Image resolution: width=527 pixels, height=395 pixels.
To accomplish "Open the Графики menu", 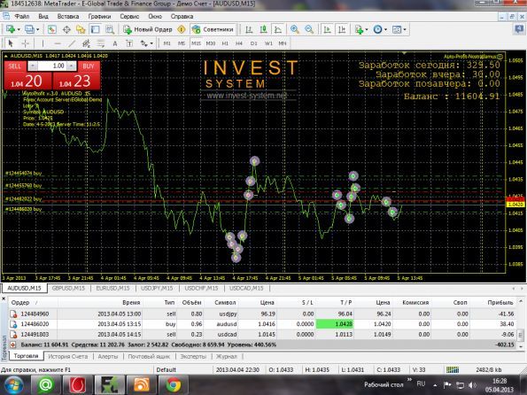I will pos(99,16).
